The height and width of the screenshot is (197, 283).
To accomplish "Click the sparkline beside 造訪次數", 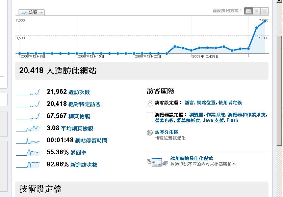I will [x=28, y=92].
